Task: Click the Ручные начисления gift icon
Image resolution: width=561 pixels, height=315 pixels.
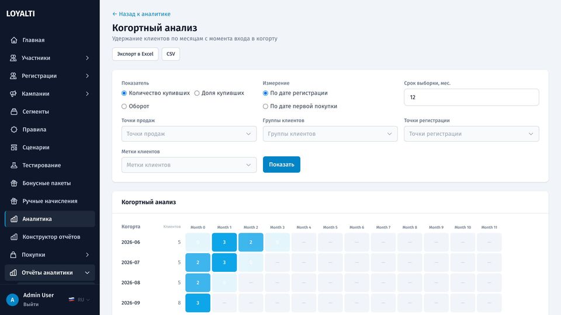Action: click(14, 201)
